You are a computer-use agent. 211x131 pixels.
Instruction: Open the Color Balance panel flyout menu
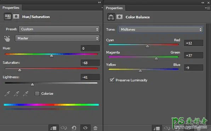click(207, 8)
